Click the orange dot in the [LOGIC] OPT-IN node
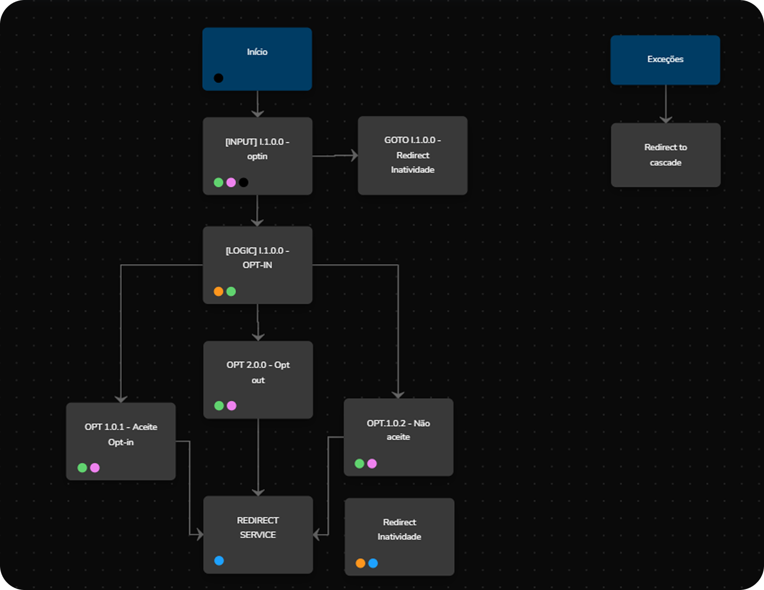 point(218,291)
